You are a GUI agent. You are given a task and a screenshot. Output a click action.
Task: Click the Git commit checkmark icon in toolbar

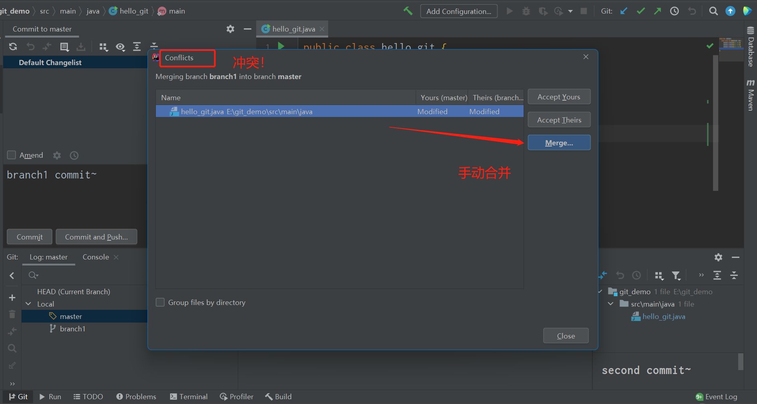(641, 11)
